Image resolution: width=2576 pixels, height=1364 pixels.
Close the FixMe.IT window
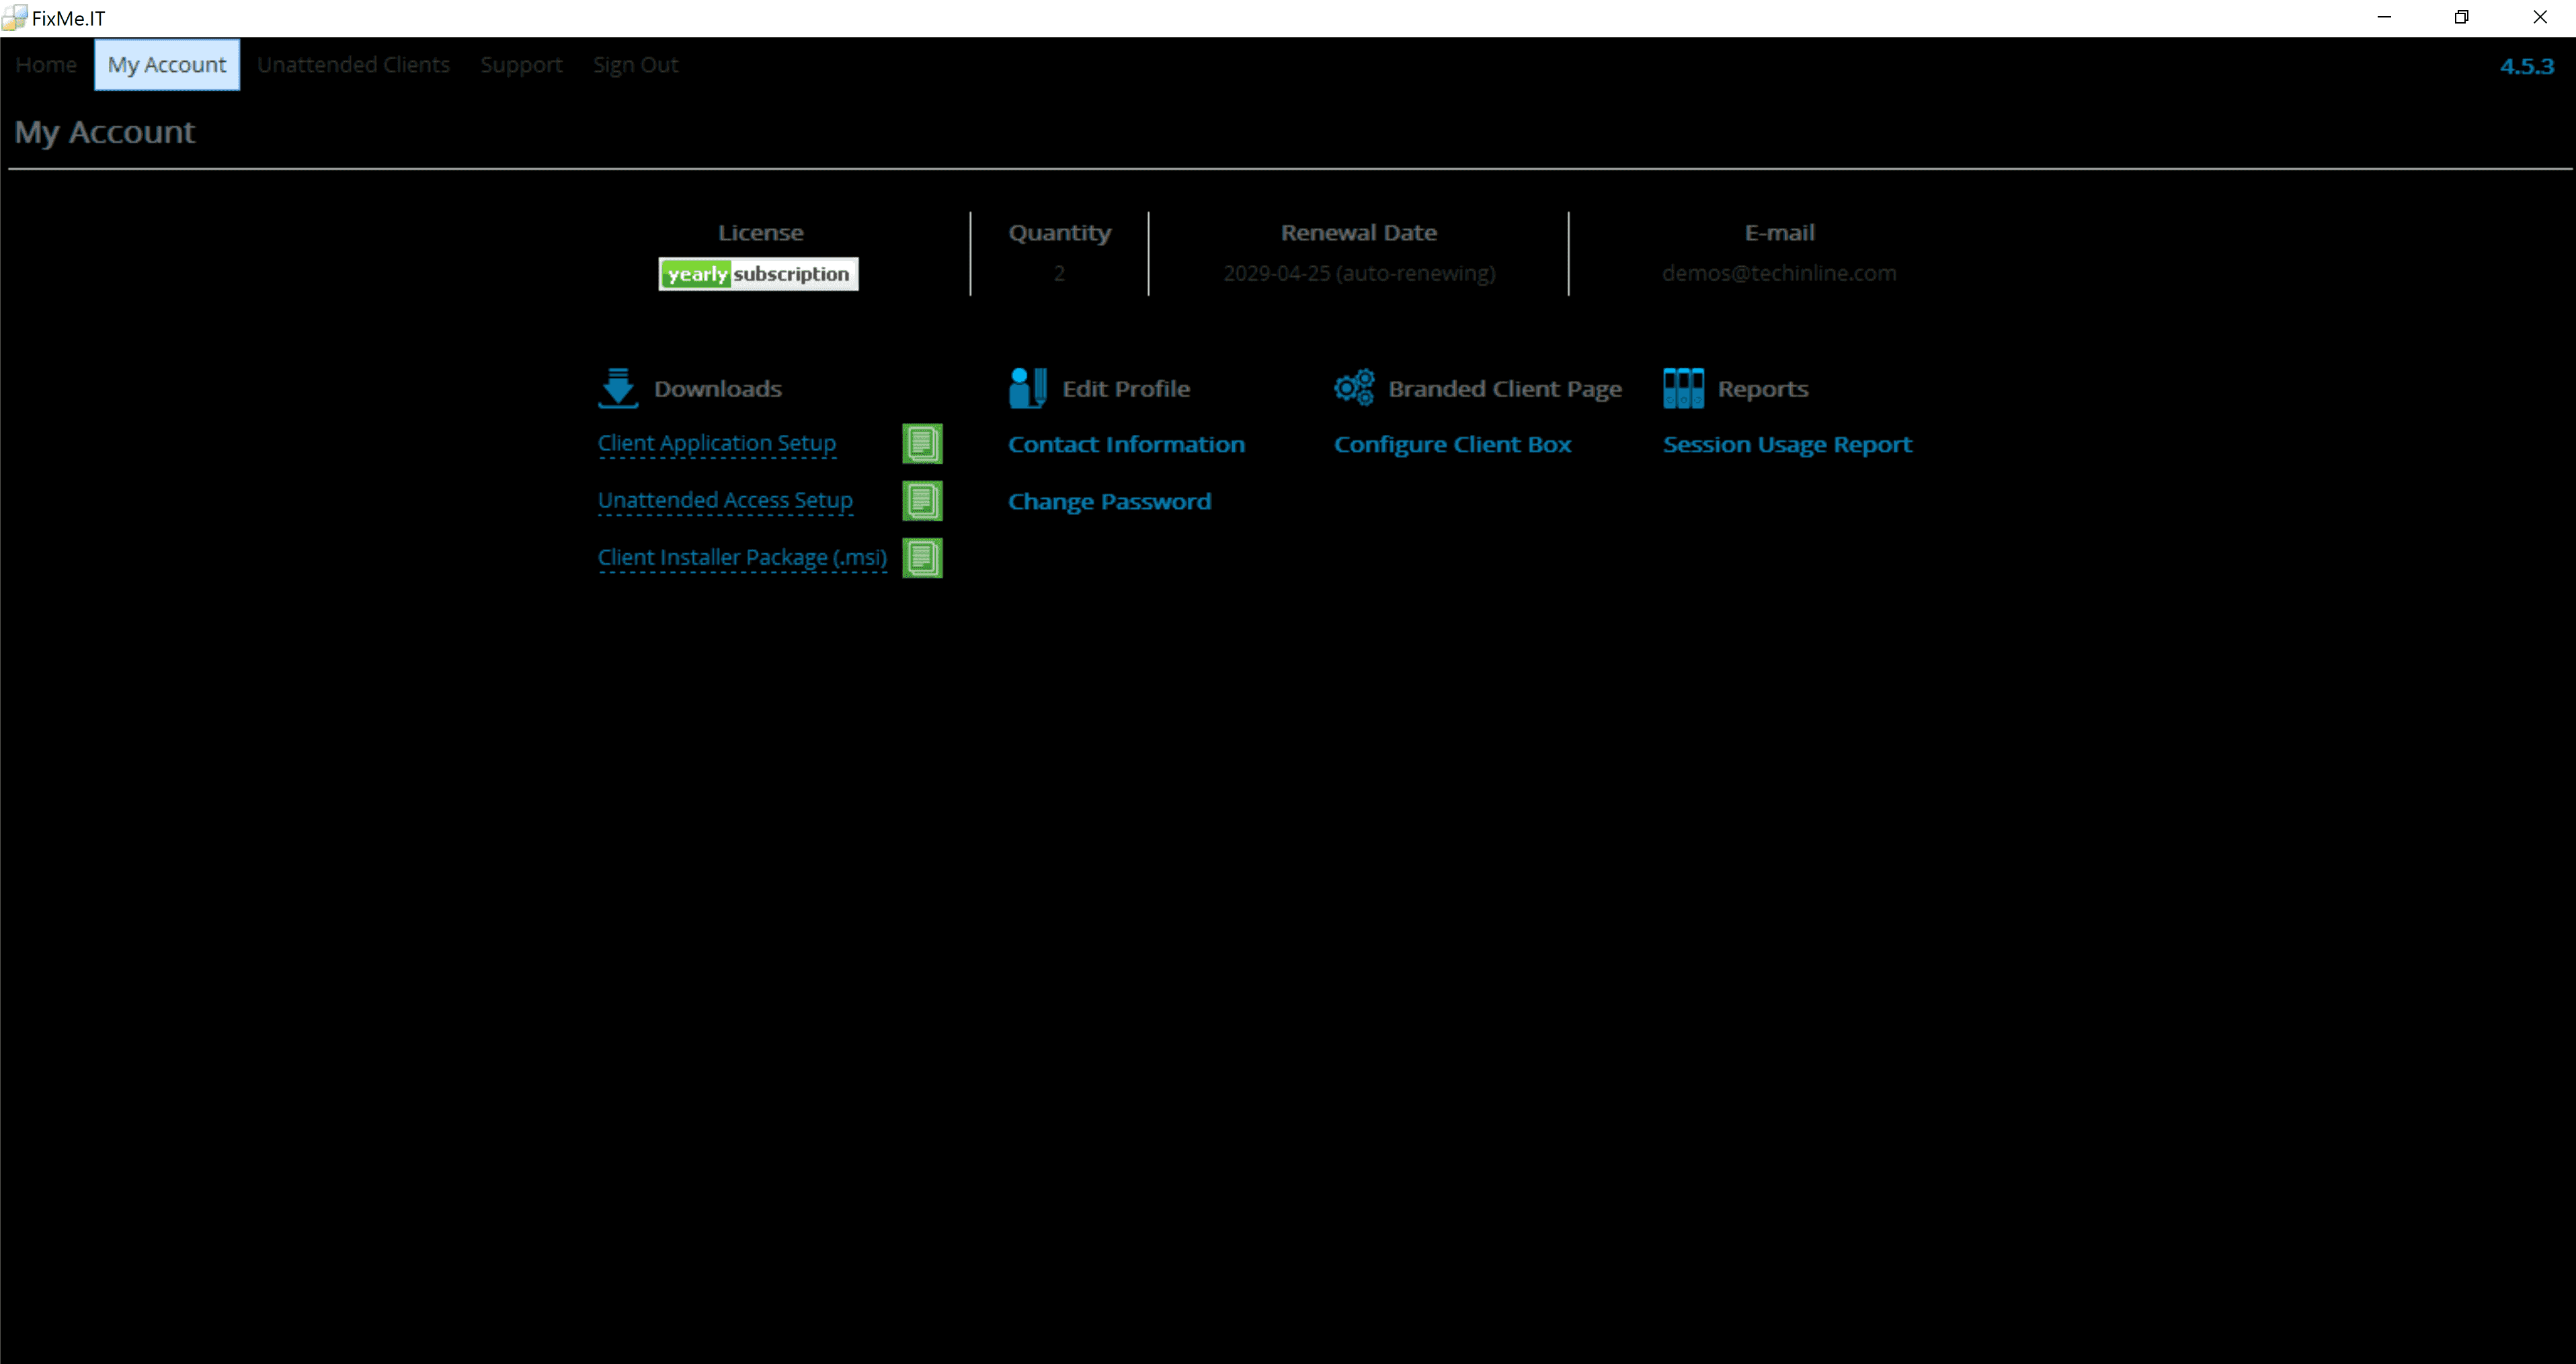[2539, 17]
